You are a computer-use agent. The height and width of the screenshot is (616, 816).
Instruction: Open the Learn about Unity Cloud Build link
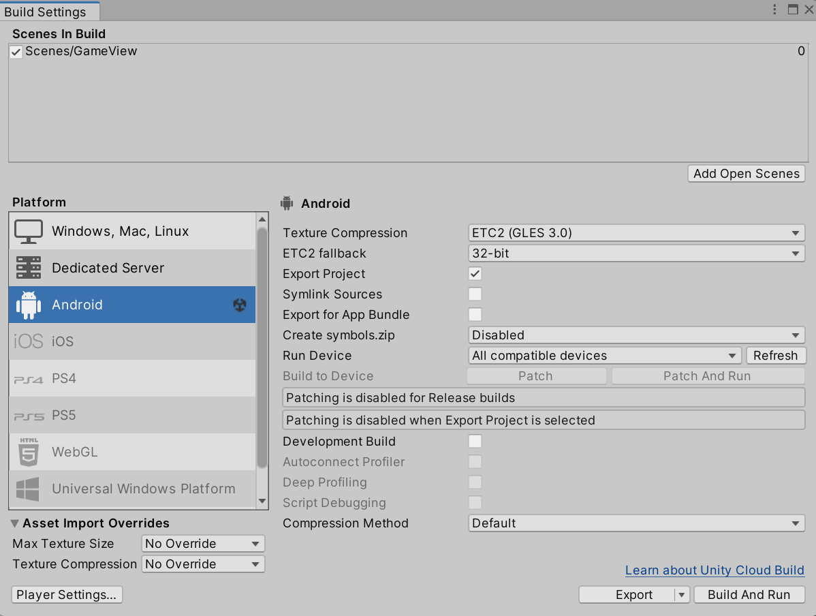[x=714, y=570]
